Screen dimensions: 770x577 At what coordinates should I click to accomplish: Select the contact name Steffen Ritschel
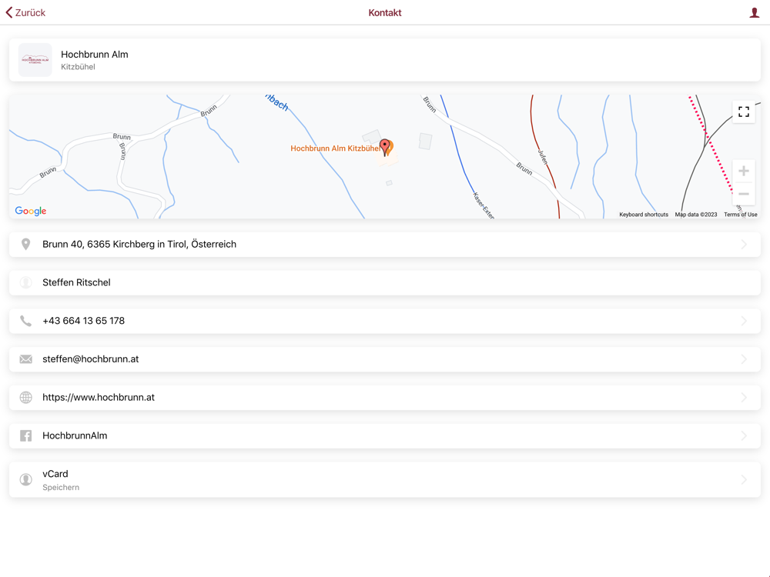click(x=76, y=282)
